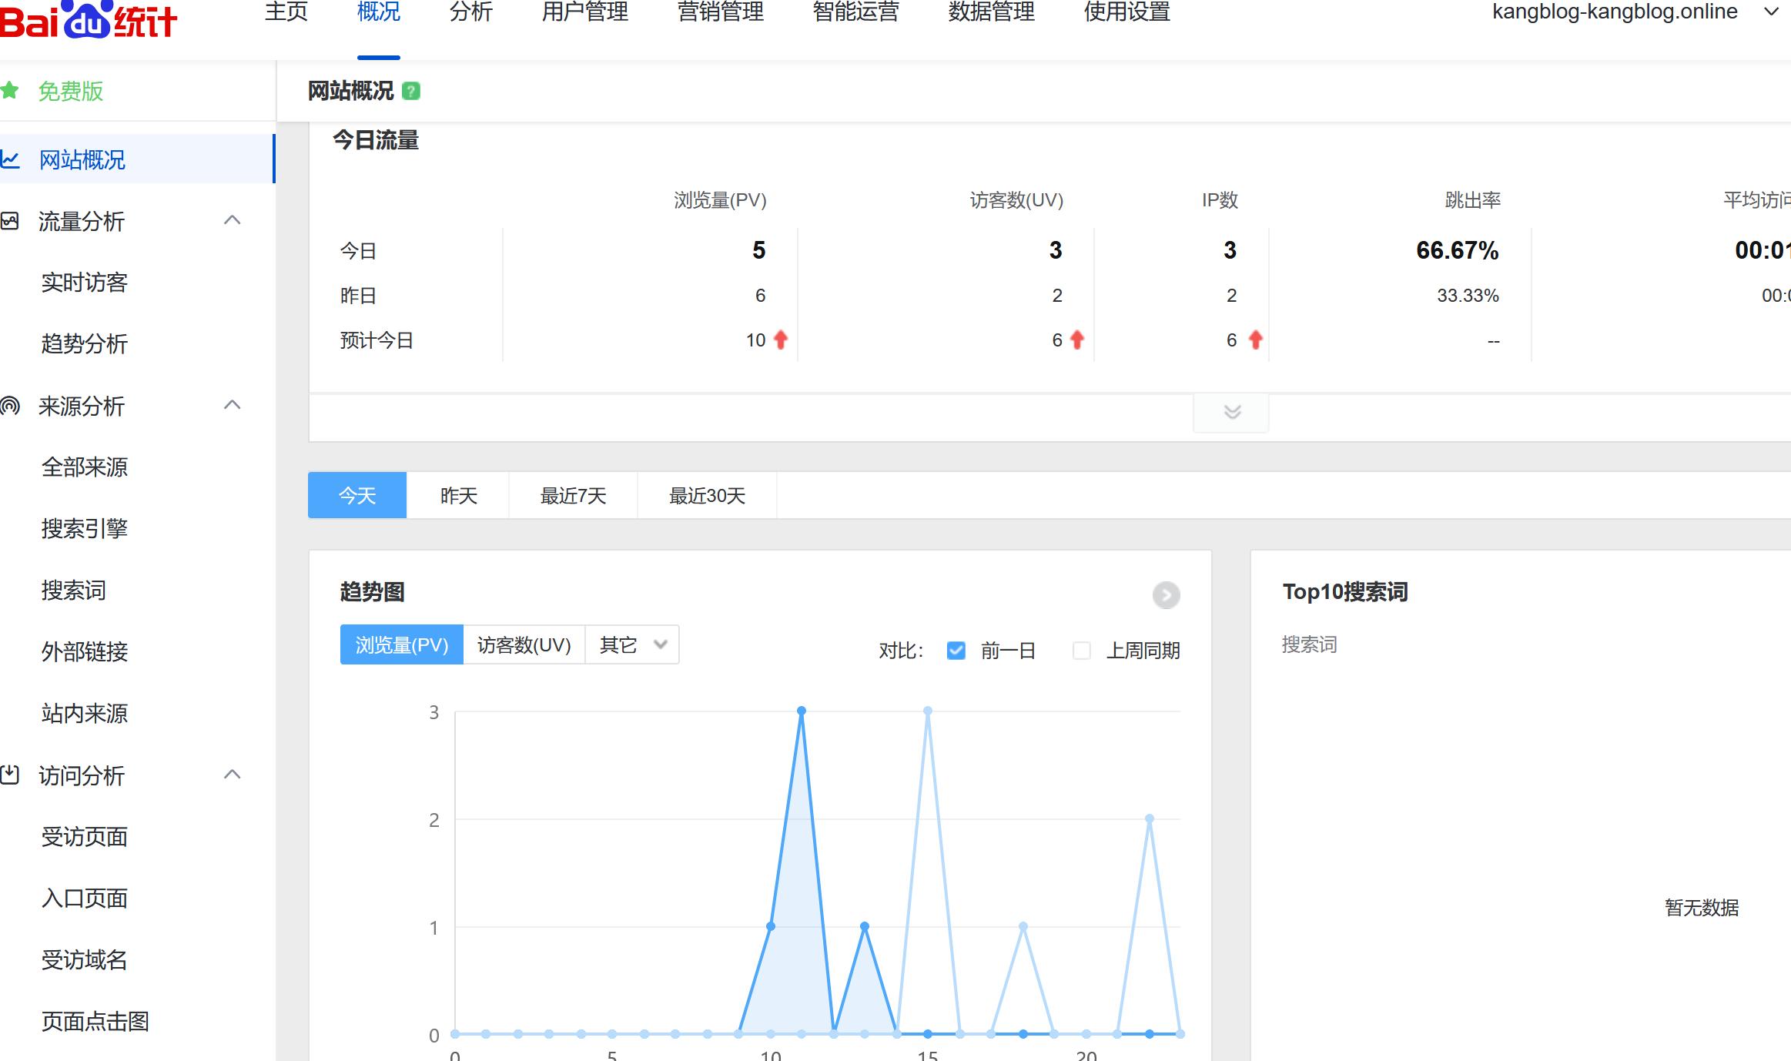
Task: Select the 浏览量(PV) trend metric button
Action: click(402, 644)
